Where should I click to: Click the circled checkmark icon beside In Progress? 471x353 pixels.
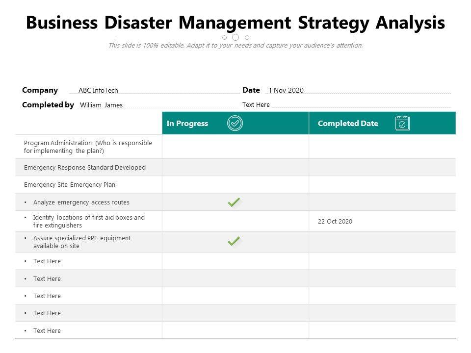point(235,124)
